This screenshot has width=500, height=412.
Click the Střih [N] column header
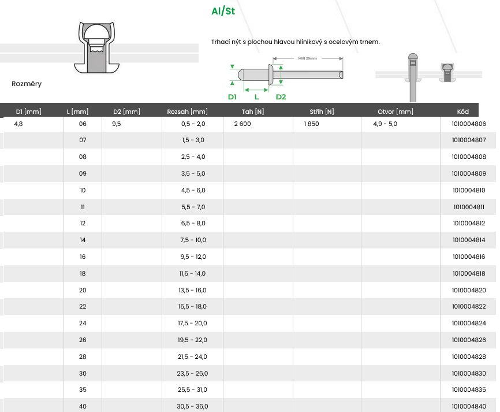pyautogui.click(x=322, y=112)
